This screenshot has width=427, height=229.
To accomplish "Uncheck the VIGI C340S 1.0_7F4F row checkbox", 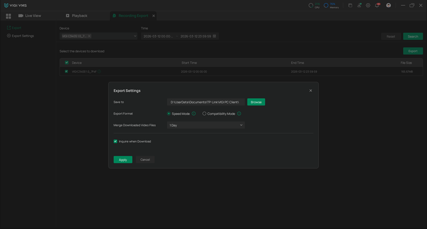I will (66, 72).
